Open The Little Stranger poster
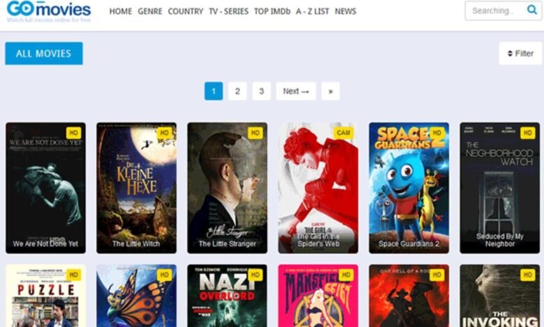Image resolution: width=544 pixels, height=327 pixels. click(227, 188)
